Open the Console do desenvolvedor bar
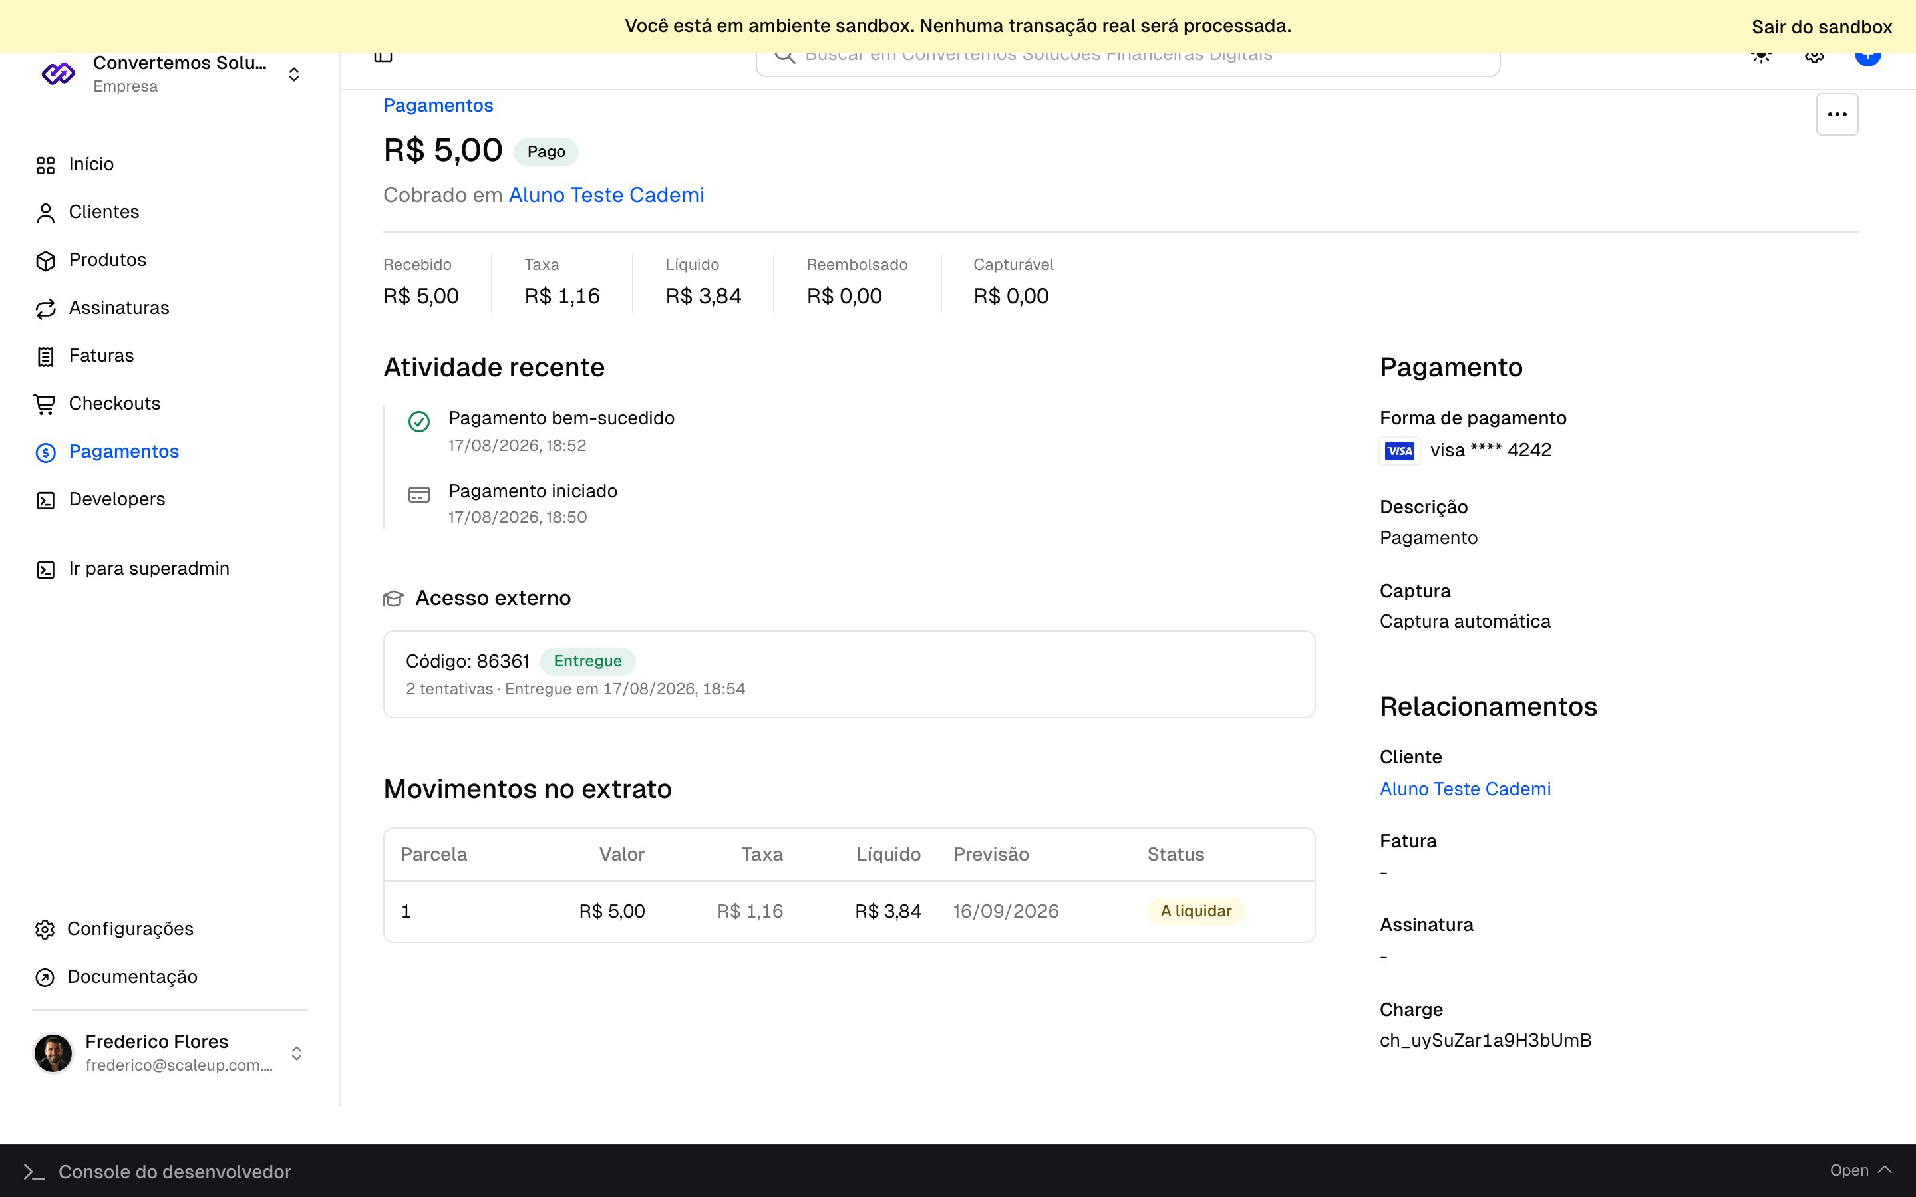The height and width of the screenshot is (1197, 1916). coord(958,1171)
